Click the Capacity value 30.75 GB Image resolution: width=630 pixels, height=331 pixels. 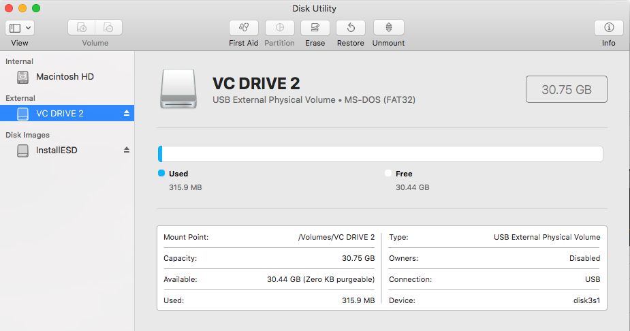click(x=358, y=258)
